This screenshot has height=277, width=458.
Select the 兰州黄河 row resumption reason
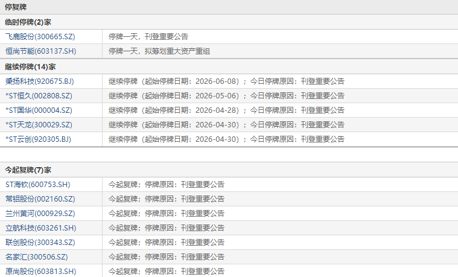click(x=167, y=213)
